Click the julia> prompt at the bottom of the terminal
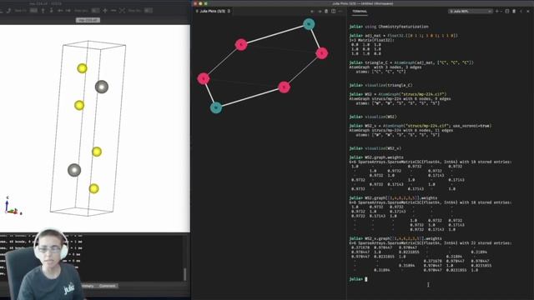Image resolution: width=534 pixels, height=300 pixels. (x=355, y=279)
